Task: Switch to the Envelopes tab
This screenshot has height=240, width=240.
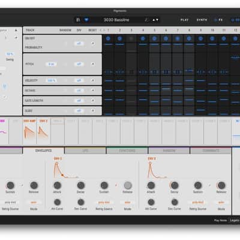Action: click(x=43, y=151)
